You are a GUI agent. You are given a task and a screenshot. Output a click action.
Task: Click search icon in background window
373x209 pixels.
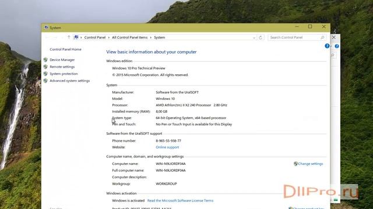[x=333, y=55]
